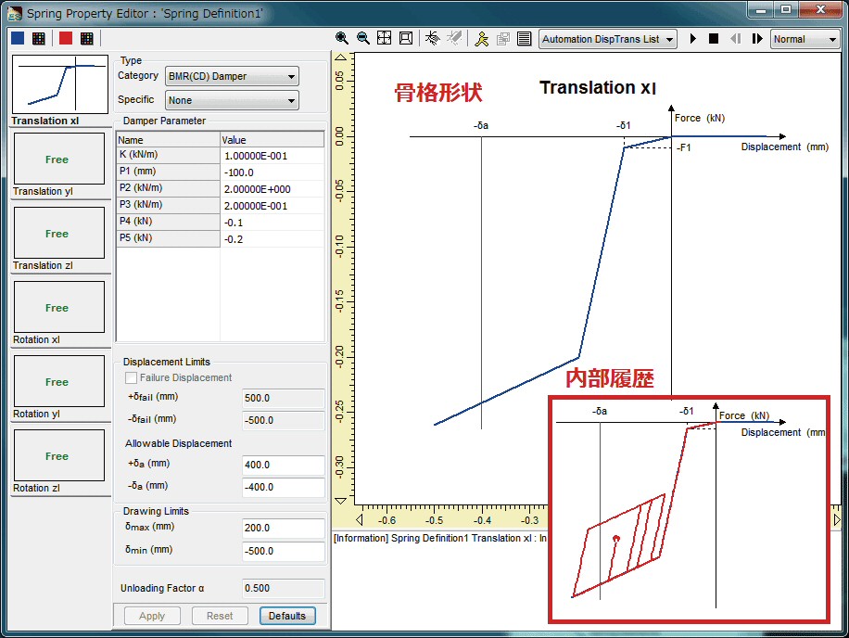
Task: Zoom out of the graph
Action: [362, 38]
